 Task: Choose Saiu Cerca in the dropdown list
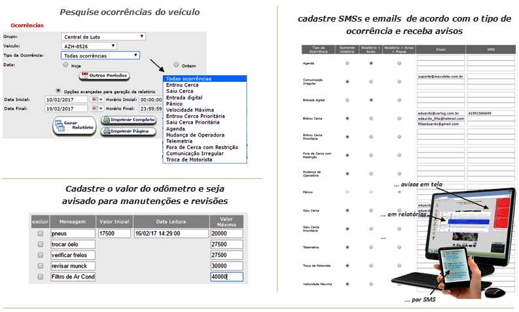[205, 91]
